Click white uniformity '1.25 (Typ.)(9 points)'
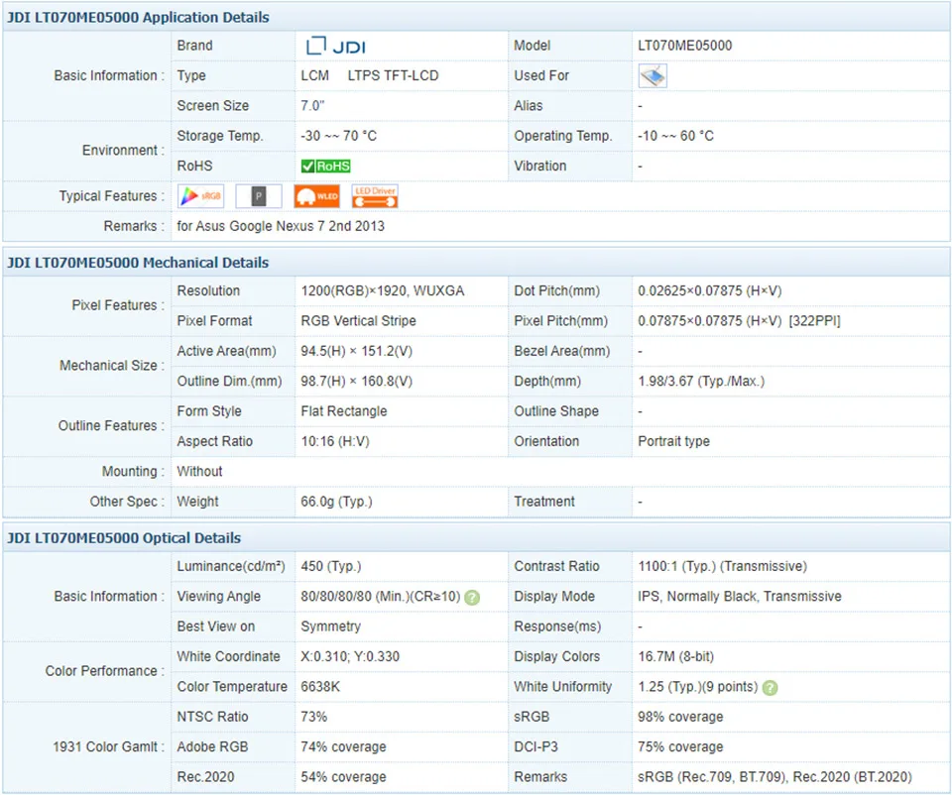This screenshot has width=952, height=795. 697,687
